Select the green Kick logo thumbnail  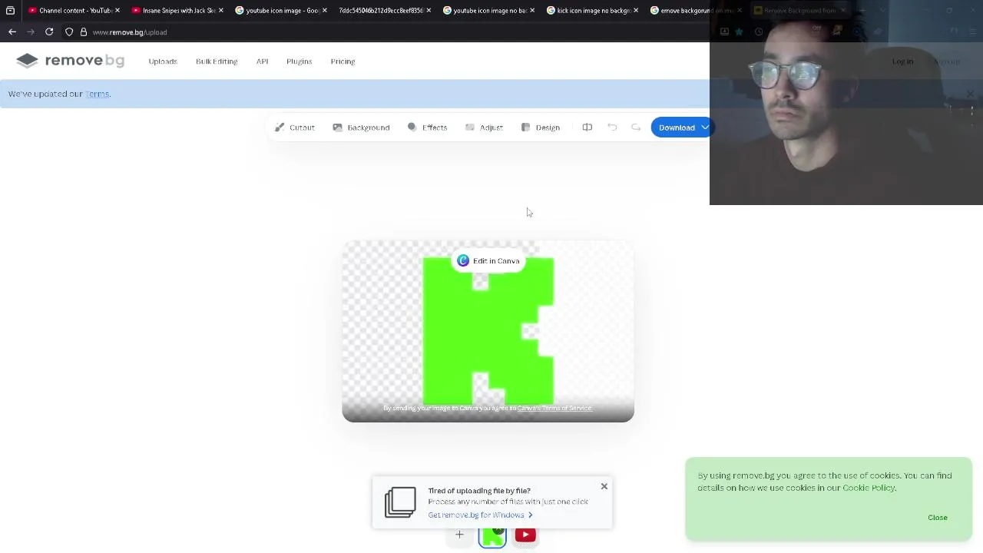coord(492,535)
